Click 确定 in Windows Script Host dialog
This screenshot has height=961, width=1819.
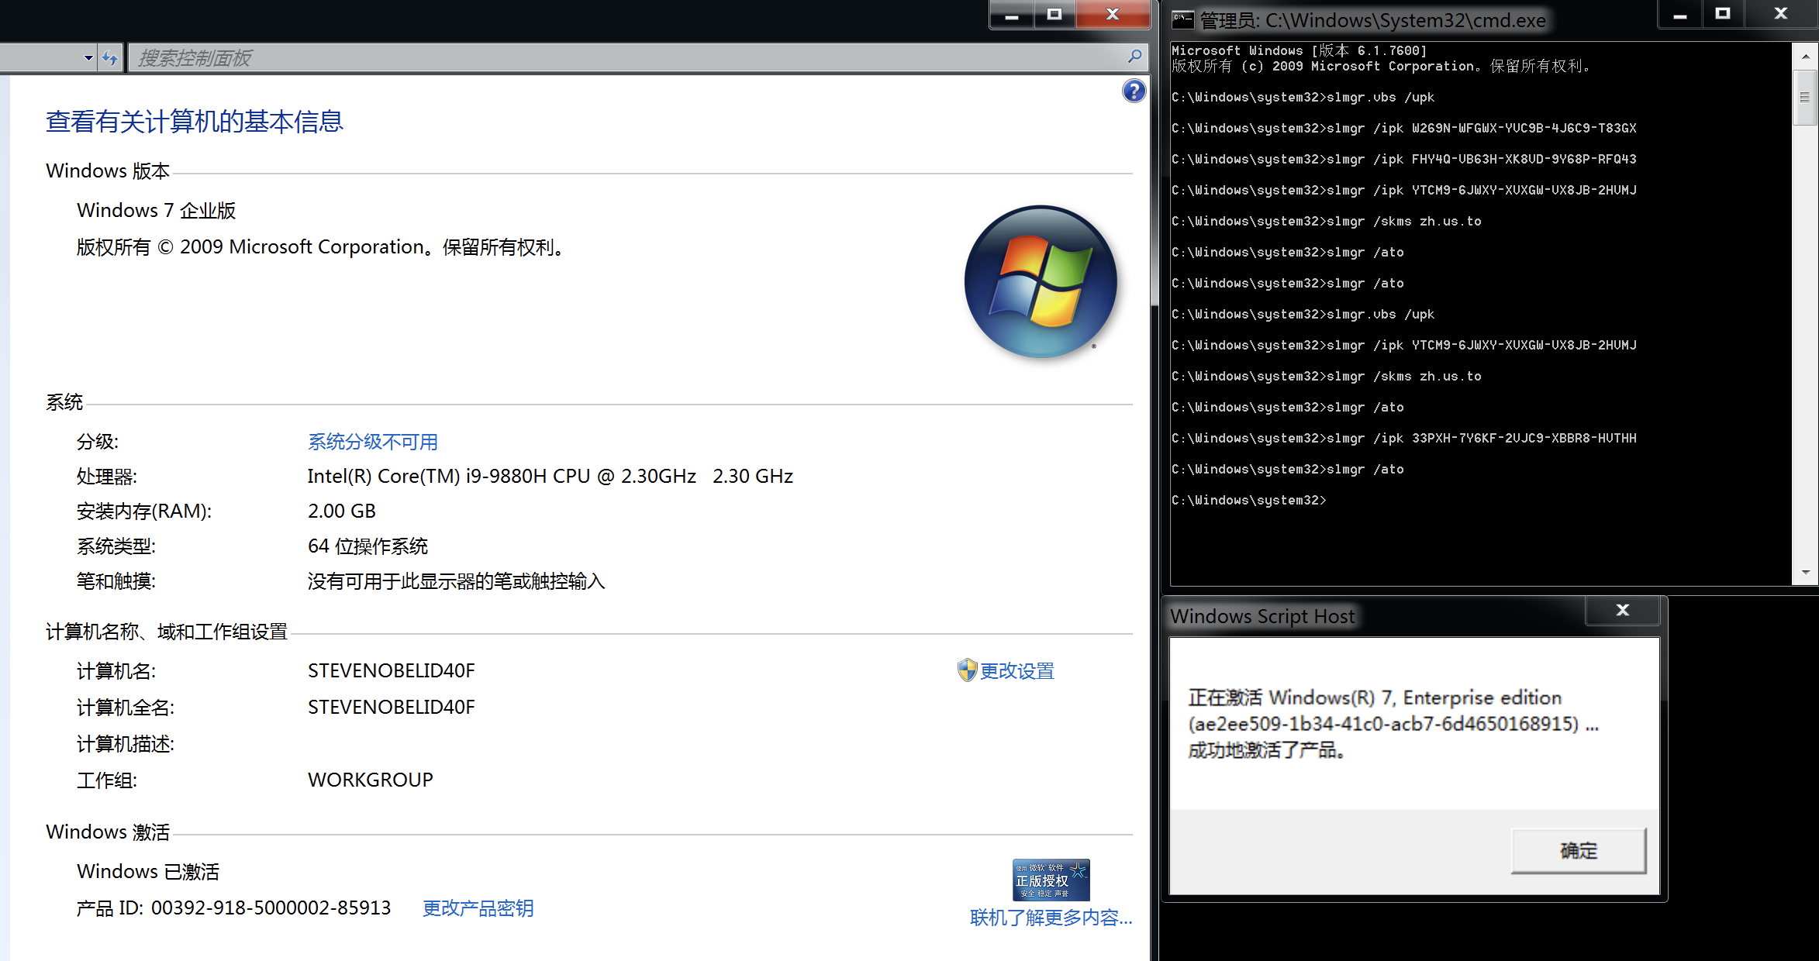(x=1578, y=850)
